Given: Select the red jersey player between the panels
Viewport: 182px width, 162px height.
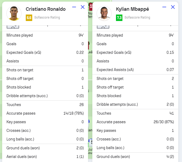Looking at the screenshot, I should coord(91,6).
